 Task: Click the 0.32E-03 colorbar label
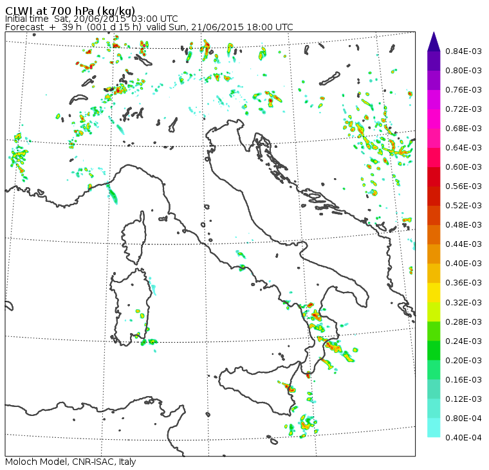[463, 303]
